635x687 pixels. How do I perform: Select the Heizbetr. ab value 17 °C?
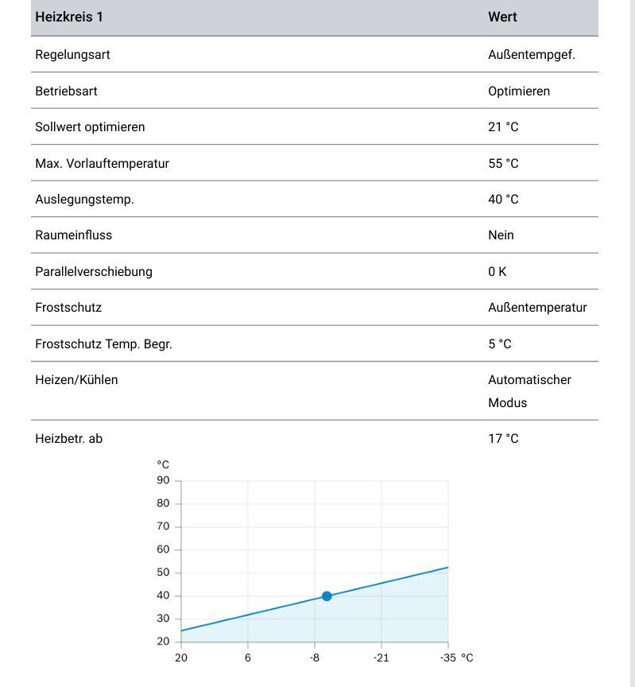pyautogui.click(x=503, y=439)
